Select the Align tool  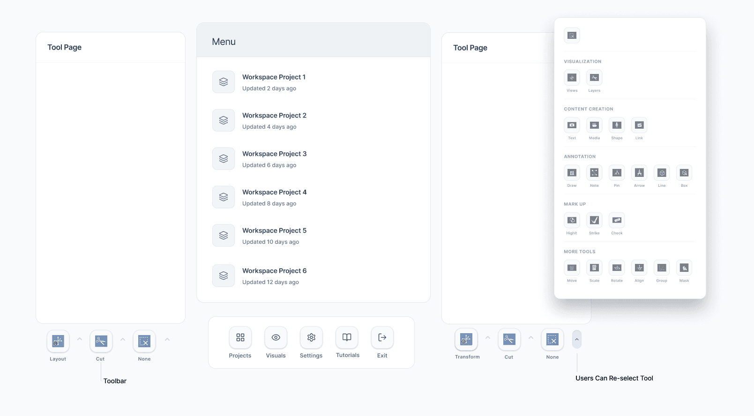[x=640, y=268]
